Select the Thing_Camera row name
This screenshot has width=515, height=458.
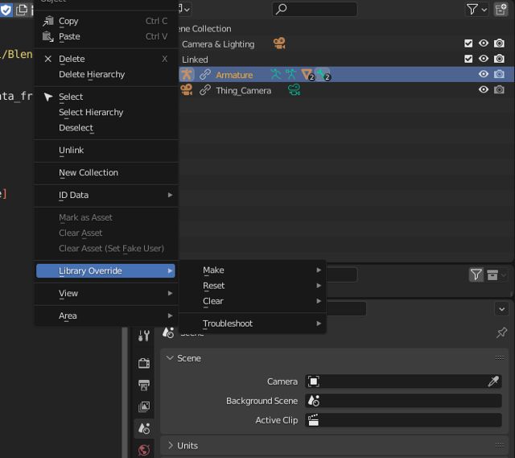coord(243,90)
